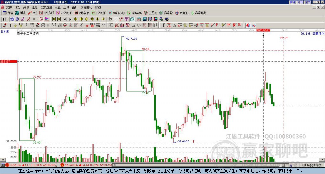Toggle the highlighted 权 adjustment button

(42, 19)
